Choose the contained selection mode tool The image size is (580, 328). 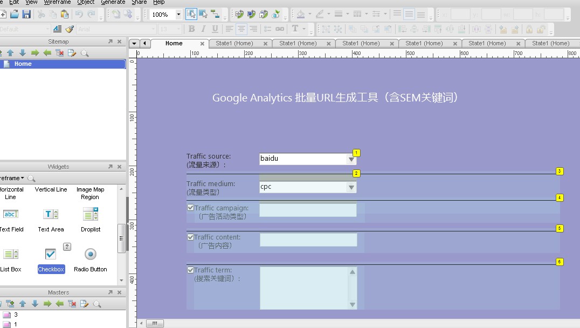click(203, 15)
